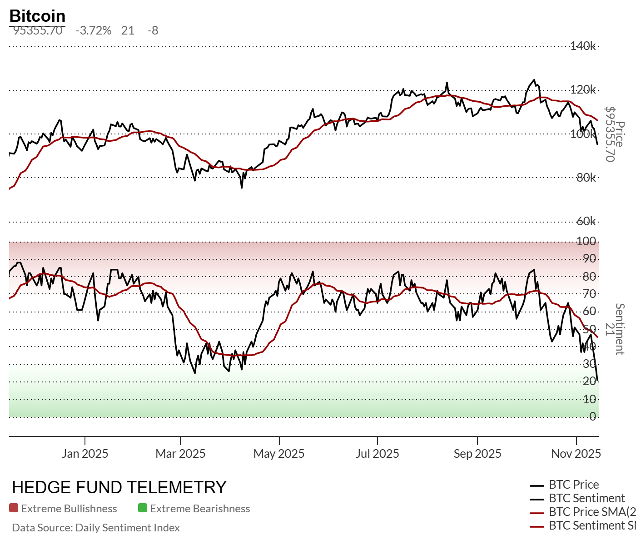The width and height of the screenshot is (636, 545).
Task: Toggle the BTC Price legend entry
Action: (x=573, y=485)
